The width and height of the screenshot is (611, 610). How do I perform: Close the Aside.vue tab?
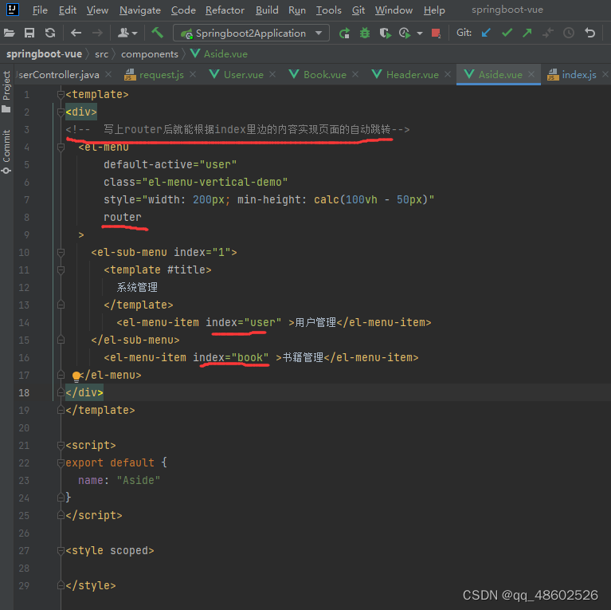coord(531,74)
